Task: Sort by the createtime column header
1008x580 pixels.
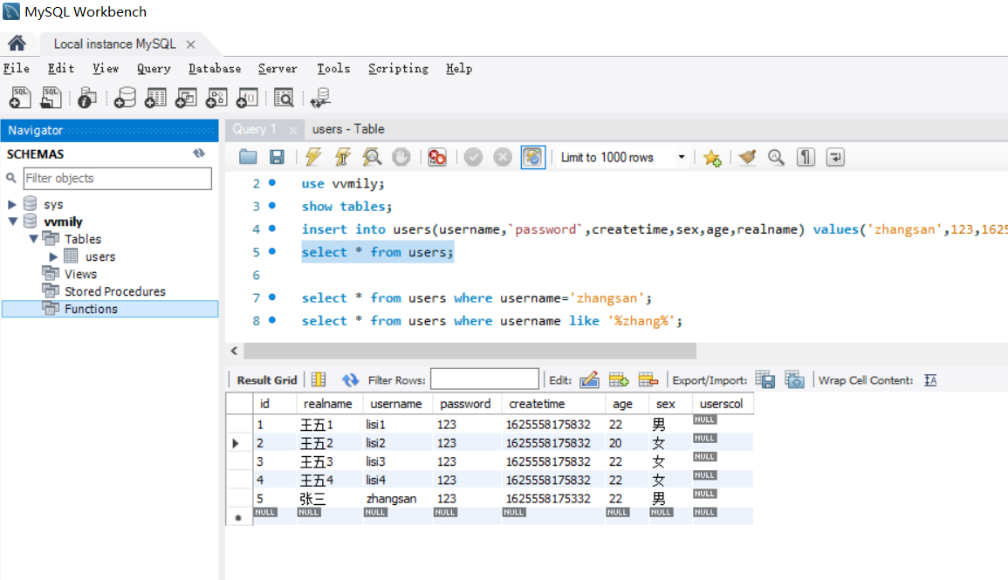Action: pyautogui.click(x=552, y=404)
